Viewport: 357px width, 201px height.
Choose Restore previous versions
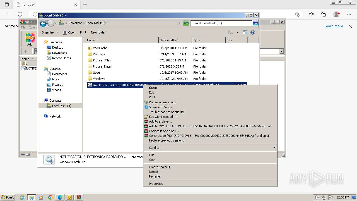(210, 140)
